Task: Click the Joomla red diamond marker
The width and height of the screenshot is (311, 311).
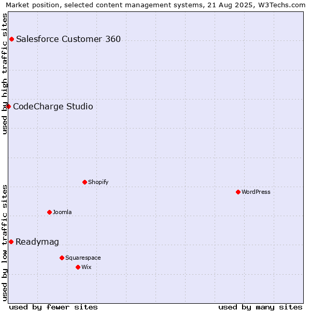Action: point(50,212)
